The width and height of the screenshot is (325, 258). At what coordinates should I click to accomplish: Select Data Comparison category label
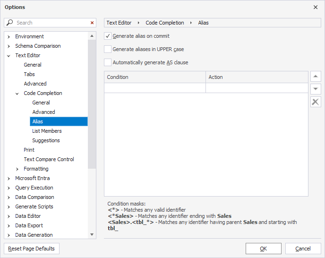point(34,197)
